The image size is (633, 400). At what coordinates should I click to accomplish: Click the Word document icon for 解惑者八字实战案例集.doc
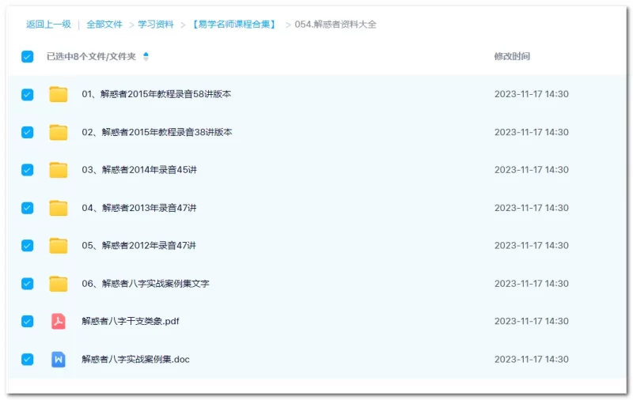coord(58,360)
